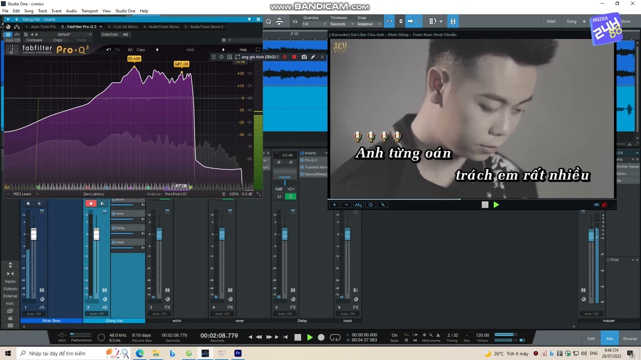Open the Browse panel
Viewport: 641px width, 360px height.
click(629, 338)
